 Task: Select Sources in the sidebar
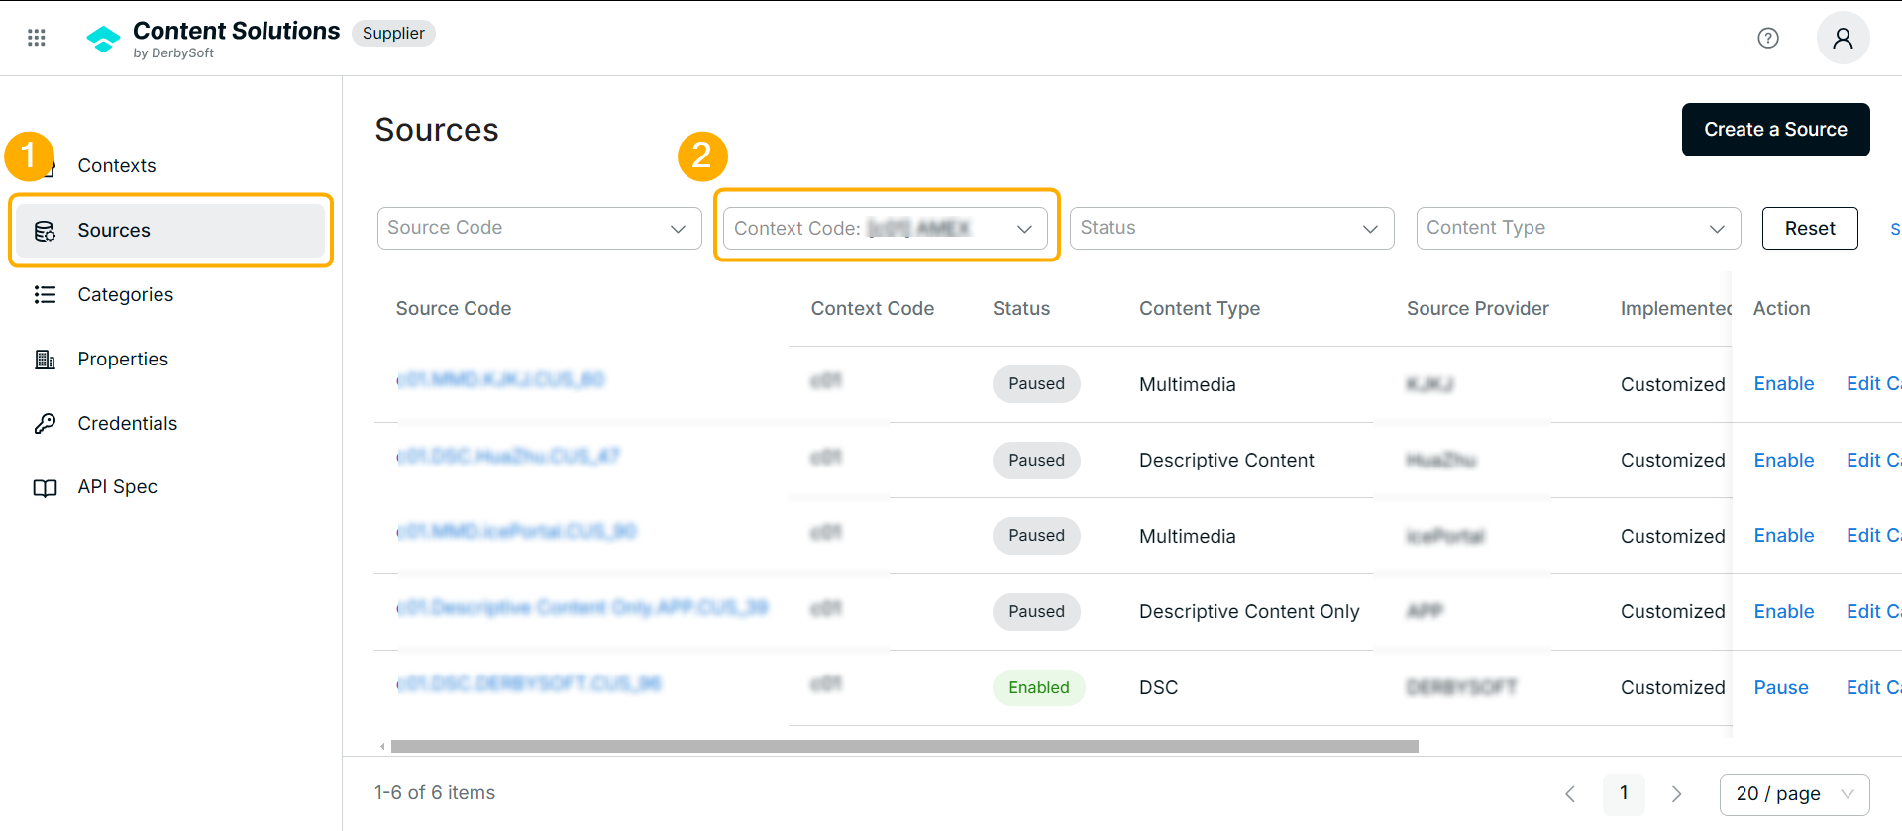coord(170,230)
